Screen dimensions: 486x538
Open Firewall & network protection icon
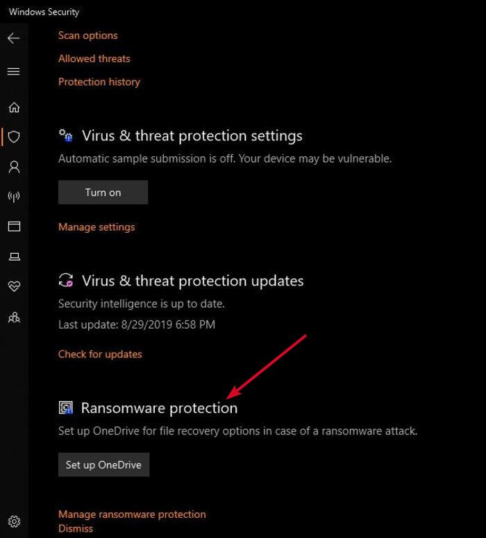pos(14,197)
